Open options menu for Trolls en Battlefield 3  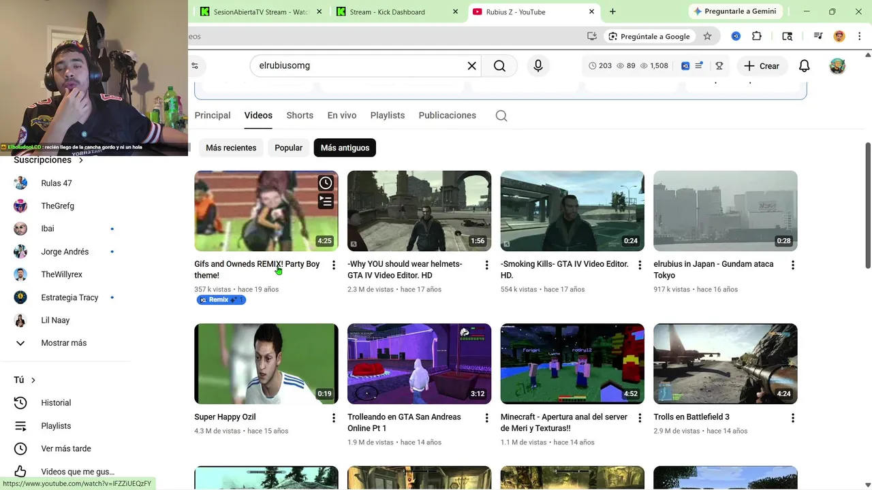pos(792,418)
